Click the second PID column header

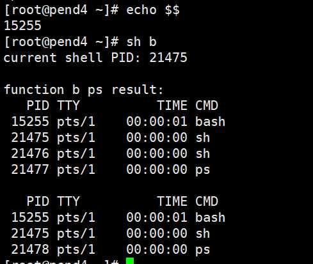tap(38, 201)
